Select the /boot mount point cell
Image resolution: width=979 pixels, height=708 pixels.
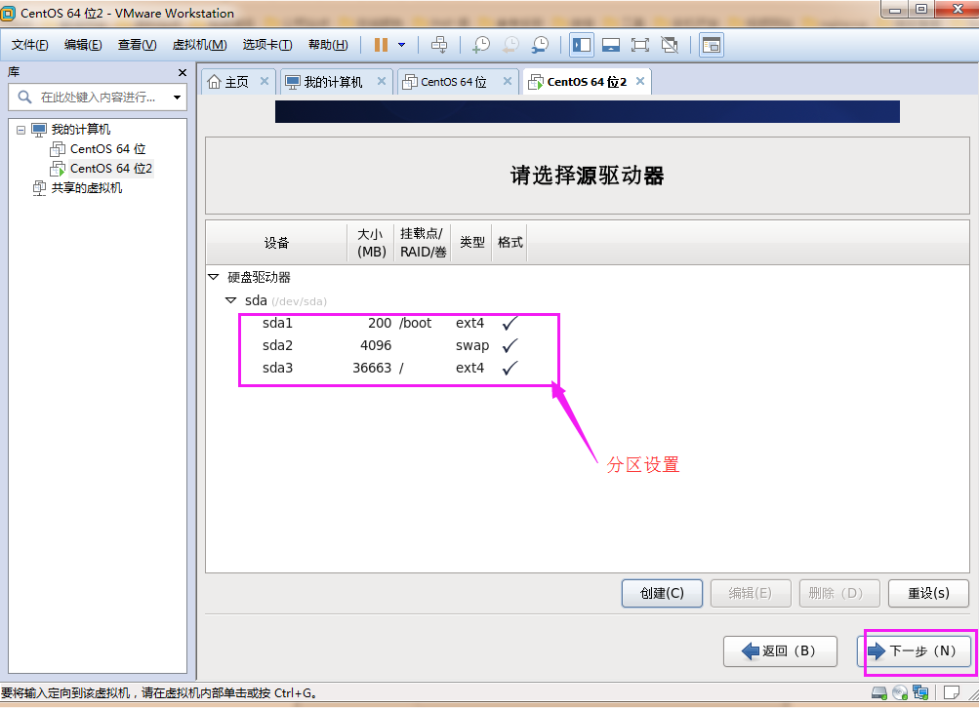click(416, 323)
